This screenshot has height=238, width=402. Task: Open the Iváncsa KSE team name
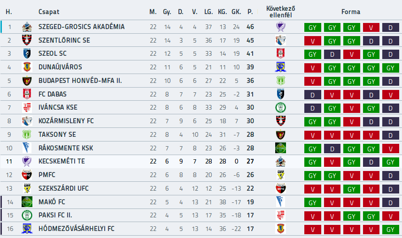click(x=58, y=107)
